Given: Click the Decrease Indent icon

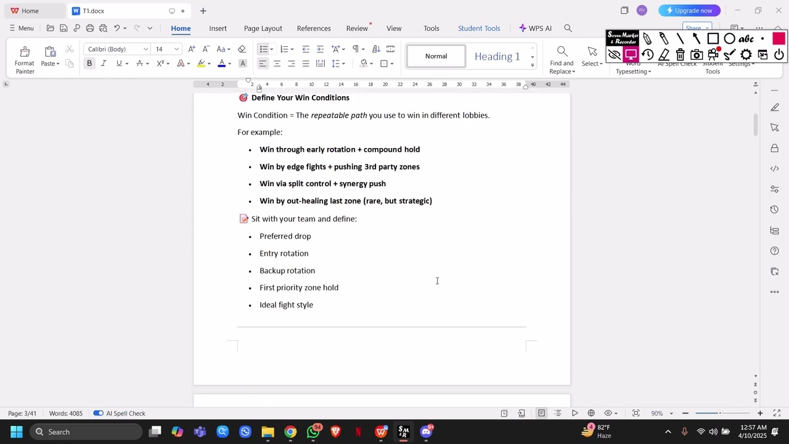Looking at the screenshot, I should (x=306, y=49).
